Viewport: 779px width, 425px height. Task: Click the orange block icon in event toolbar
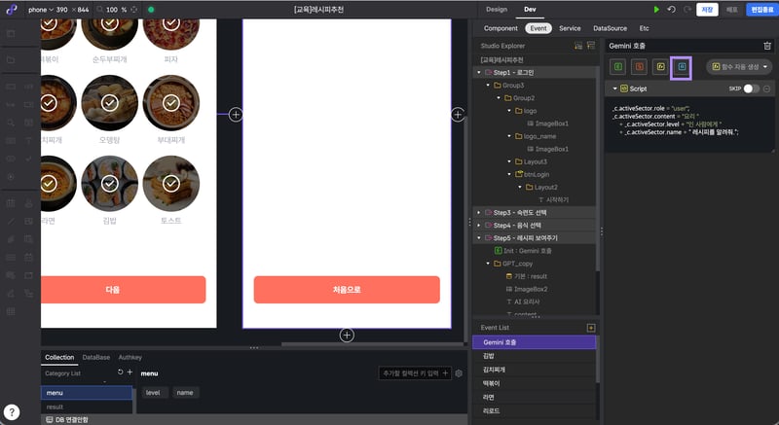[639, 66]
